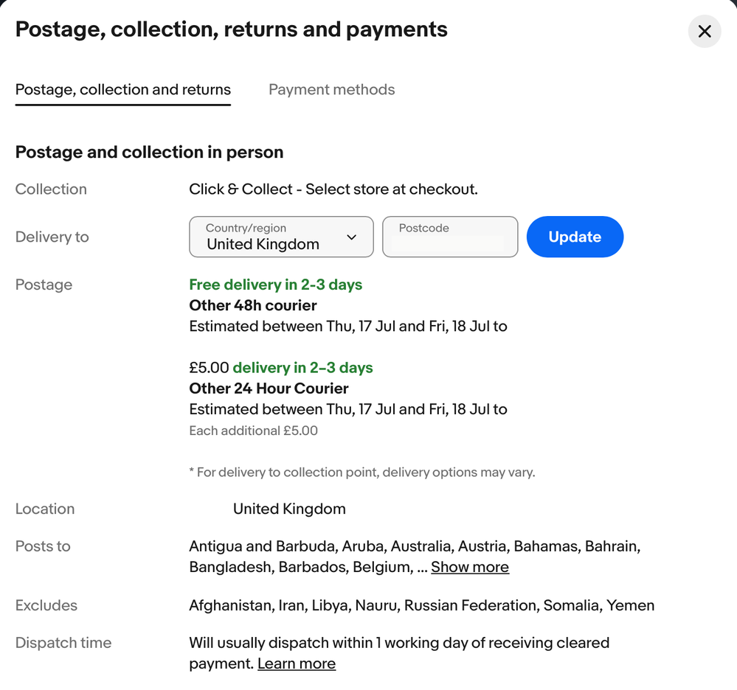Image resolution: width=737 pixels, height=690 pixels.
Task: Click the 'Posts to' label
Action: pyautogui.click(x=43, y=546)
